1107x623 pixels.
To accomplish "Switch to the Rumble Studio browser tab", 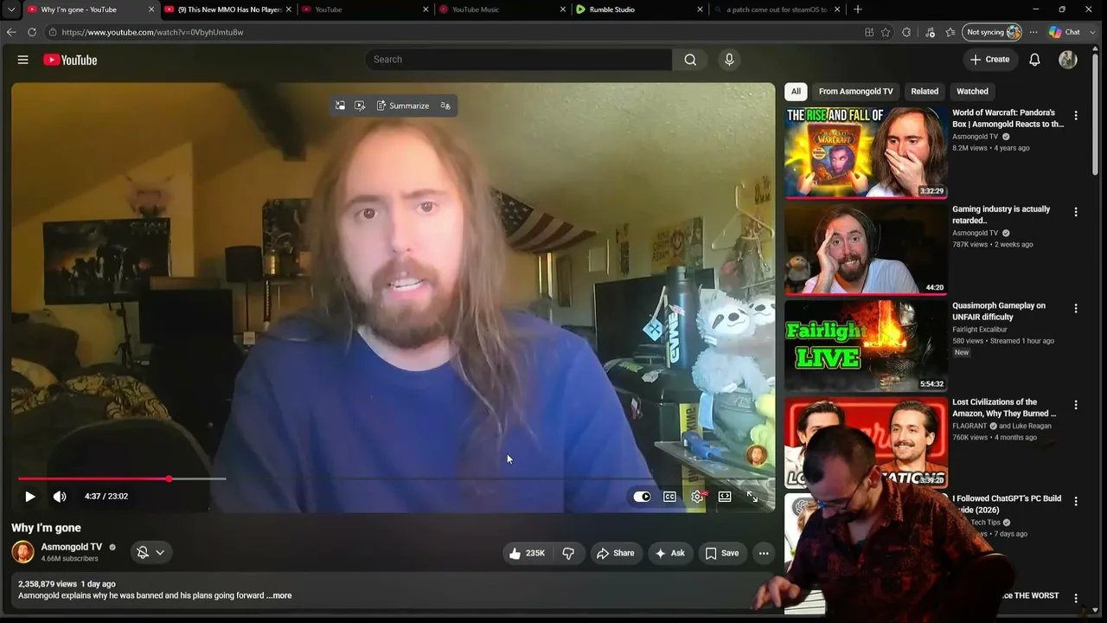I will (x=640, y=10).
